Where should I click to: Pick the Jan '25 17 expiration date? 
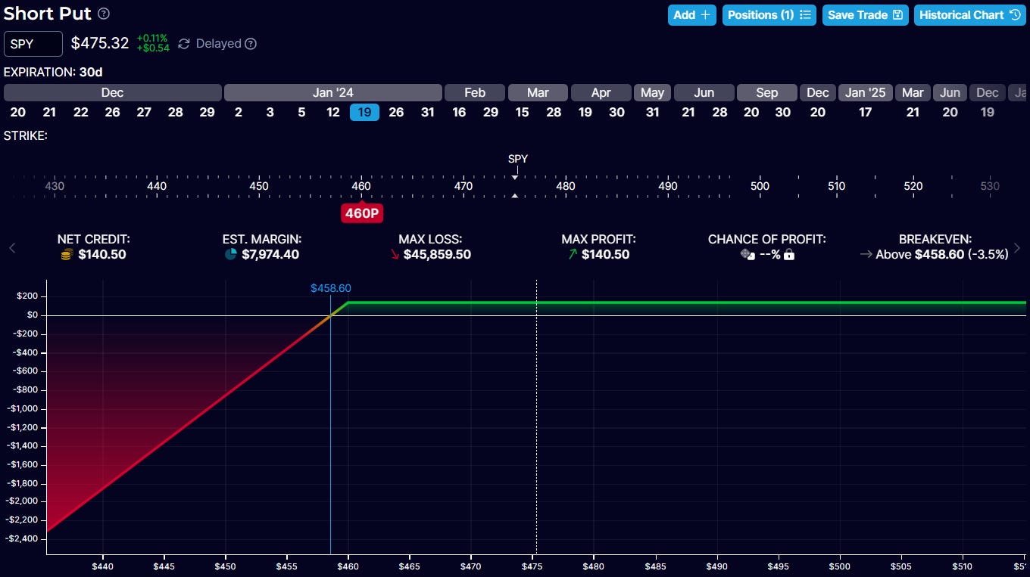coord(866,112)
